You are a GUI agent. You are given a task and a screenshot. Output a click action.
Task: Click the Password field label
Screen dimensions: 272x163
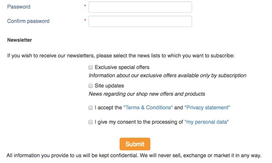[19, 7]
